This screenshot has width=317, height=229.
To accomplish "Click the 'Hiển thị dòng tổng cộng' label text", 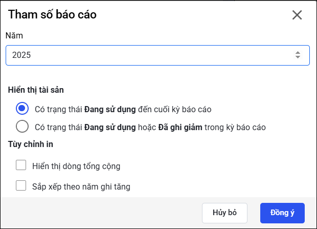I will (x=76, y=166).
